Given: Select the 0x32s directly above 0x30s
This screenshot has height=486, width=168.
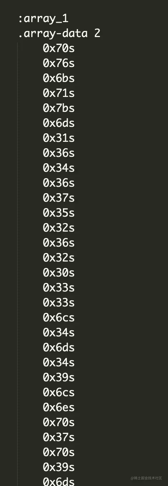Looking at the screenshot, I should click(59, 258).
